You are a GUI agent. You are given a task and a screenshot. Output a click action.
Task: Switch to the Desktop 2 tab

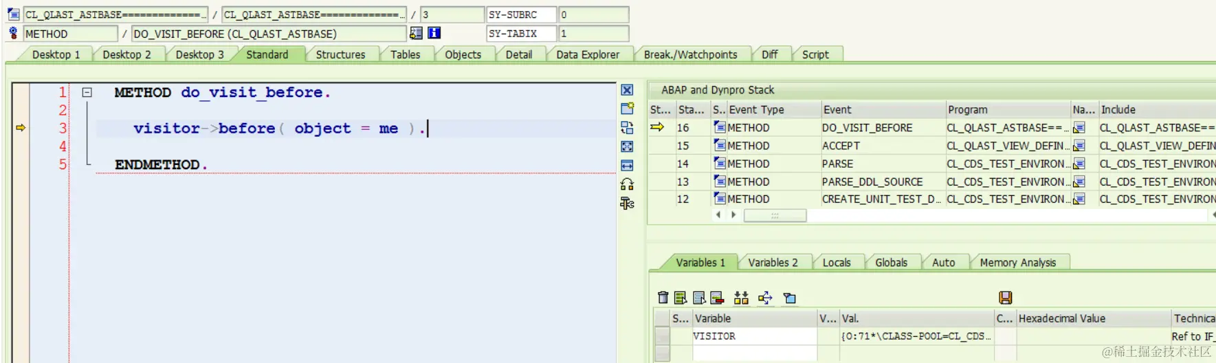pos(126,54)
